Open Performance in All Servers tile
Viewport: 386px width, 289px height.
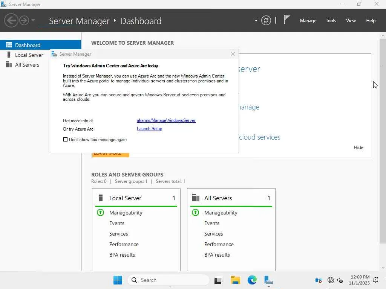(x=219, y=244)
